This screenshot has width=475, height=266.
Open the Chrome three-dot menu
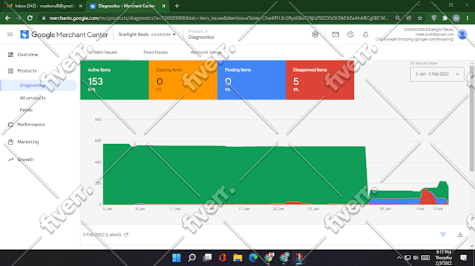[467, 18]
